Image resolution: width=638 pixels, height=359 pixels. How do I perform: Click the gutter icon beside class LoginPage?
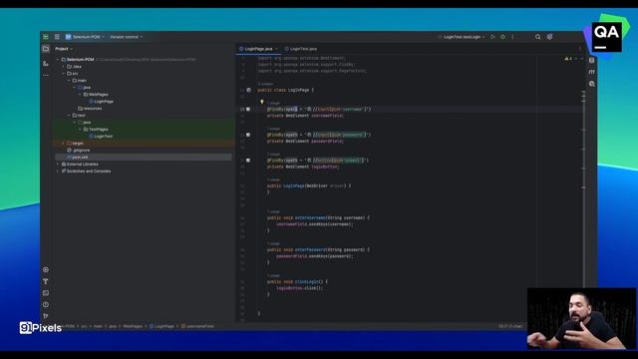click(248, 90)
